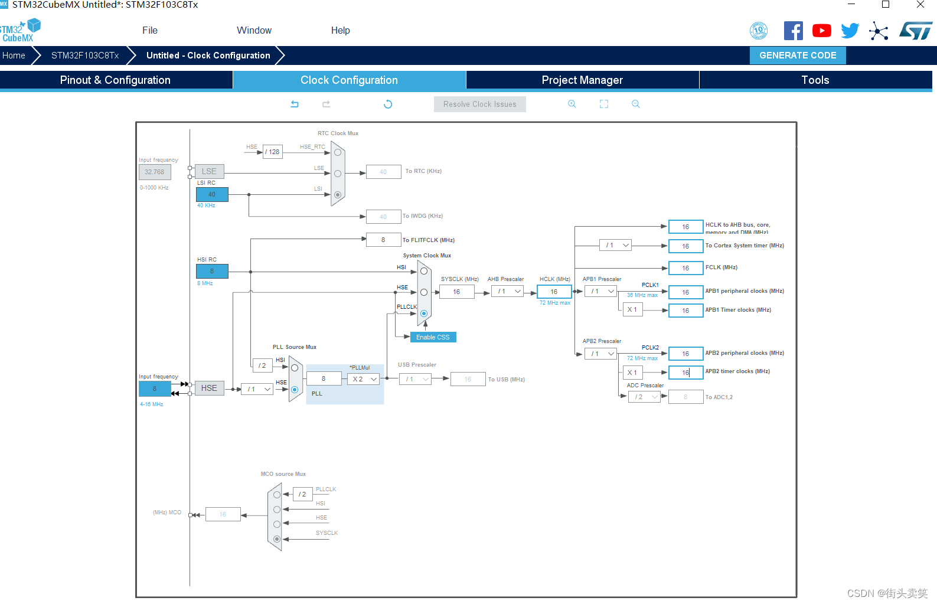This screenshot has width=937, height=604.
Task: Click the HSE input frequency field
Action: tap(155, 389)
